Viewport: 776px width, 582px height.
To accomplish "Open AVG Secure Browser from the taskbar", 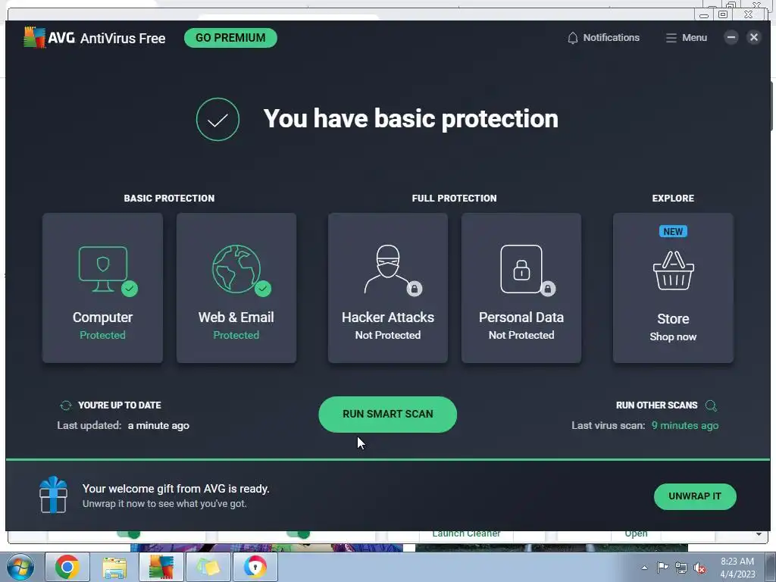I will pos(255,567).
